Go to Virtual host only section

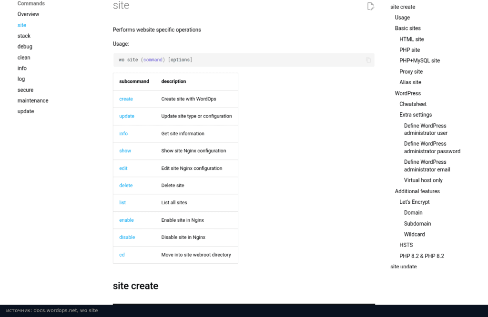coord(423,180)
